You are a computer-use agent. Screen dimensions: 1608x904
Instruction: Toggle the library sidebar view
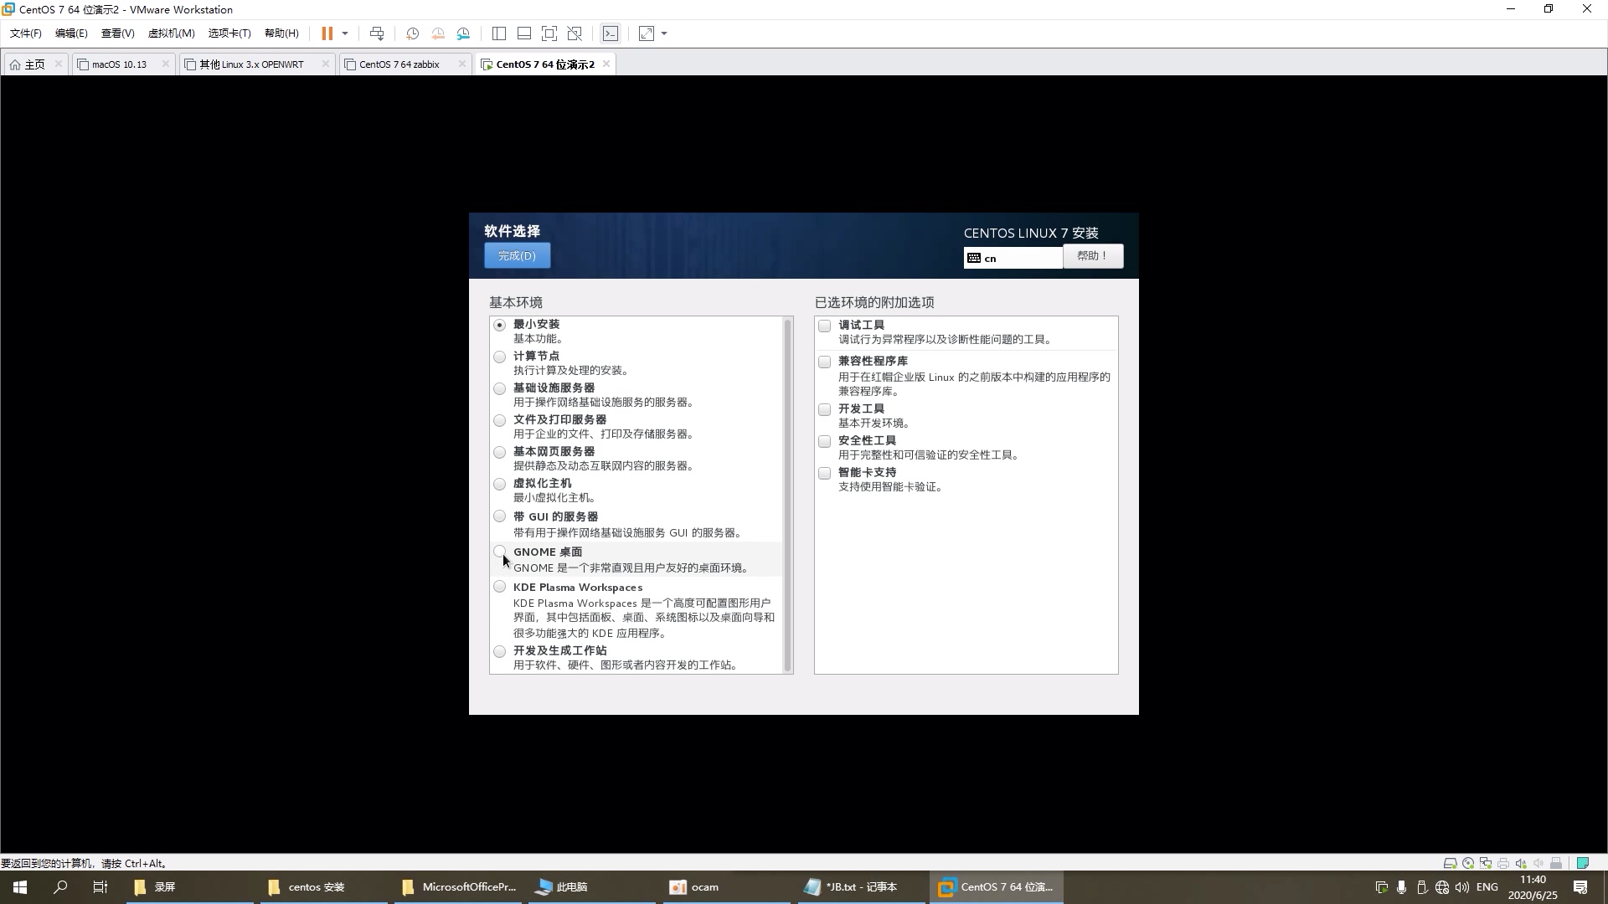(x=499, y=33)
